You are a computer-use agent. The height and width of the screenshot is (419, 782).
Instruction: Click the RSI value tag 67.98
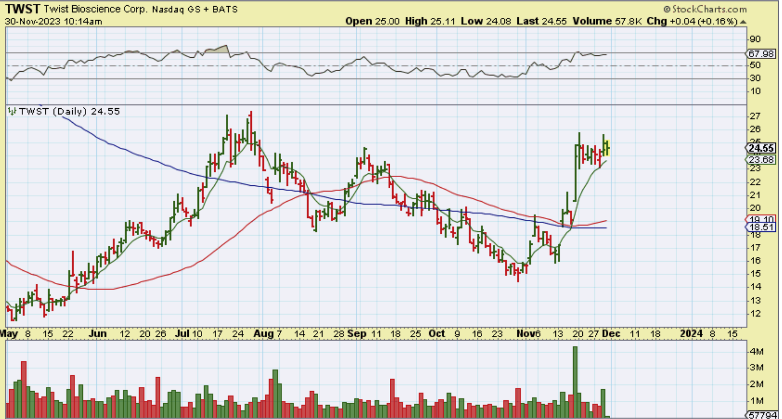click(761, 54)
